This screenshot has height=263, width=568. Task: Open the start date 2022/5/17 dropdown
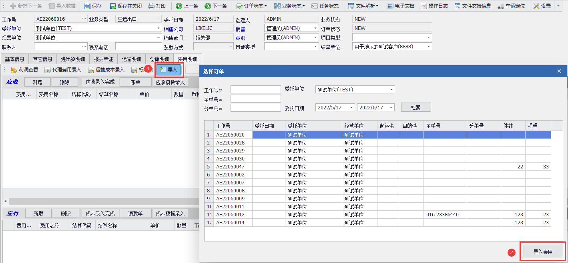click(x=351, y=107)
